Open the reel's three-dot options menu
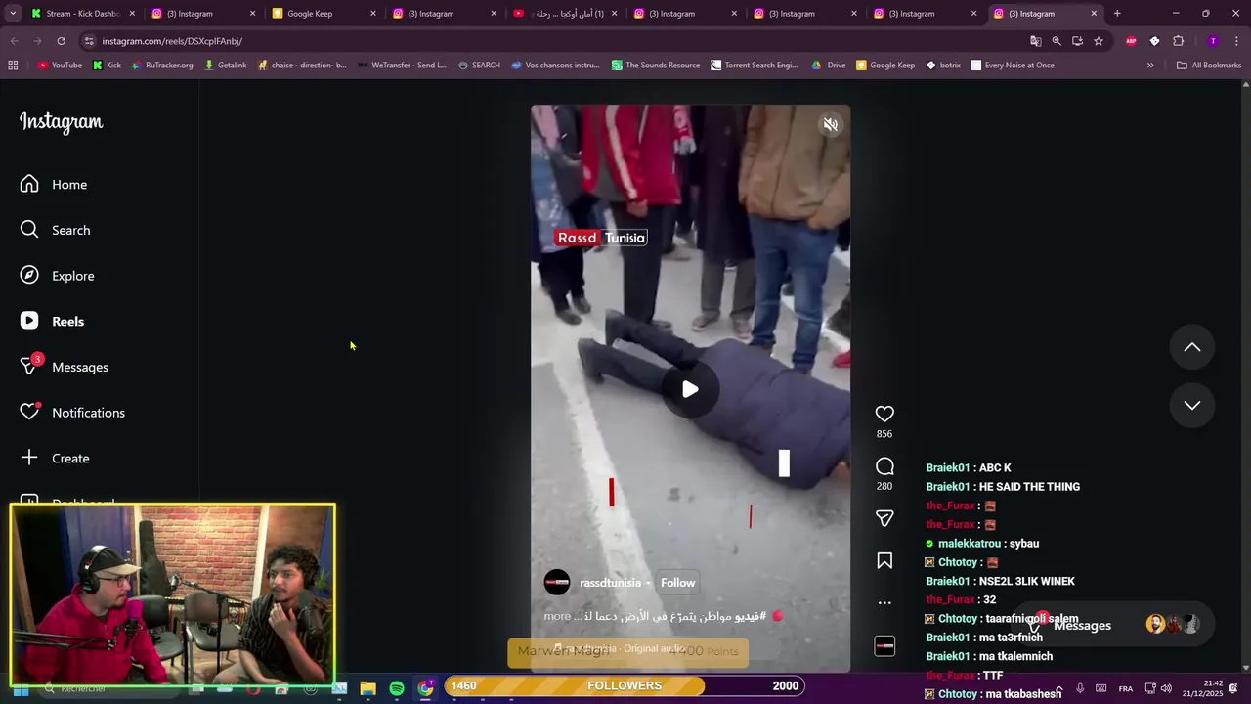 coord(884,602)
